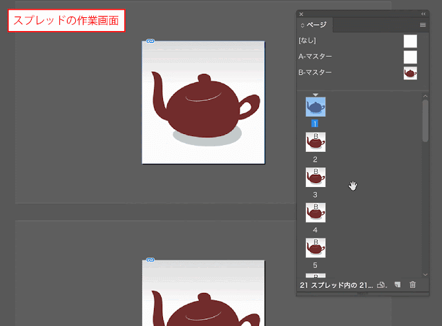
Task: Click the link badge on the upper teapot image
Action: click(x=151, y=41)
